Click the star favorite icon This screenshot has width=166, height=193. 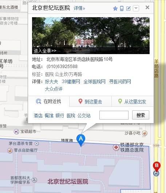coord(115,8)
